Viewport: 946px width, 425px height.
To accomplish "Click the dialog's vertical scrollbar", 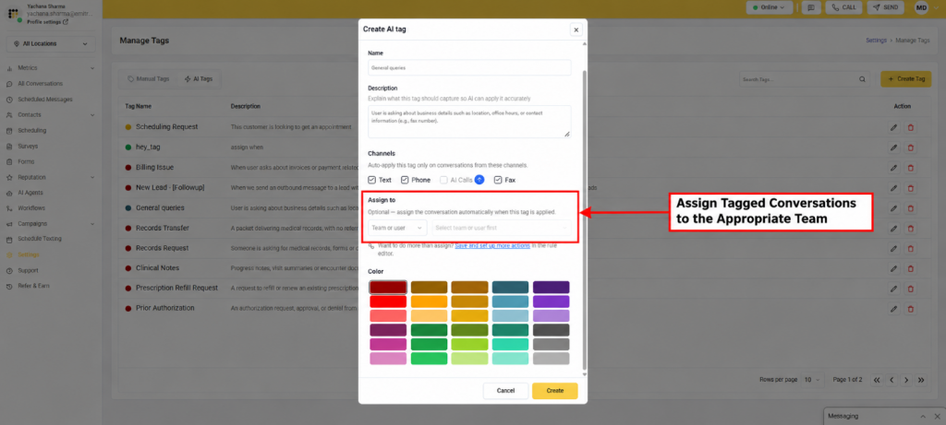I will (584, 221).
